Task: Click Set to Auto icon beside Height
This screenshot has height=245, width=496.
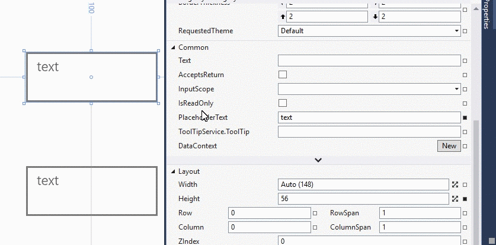Action: tap(455, 199)
